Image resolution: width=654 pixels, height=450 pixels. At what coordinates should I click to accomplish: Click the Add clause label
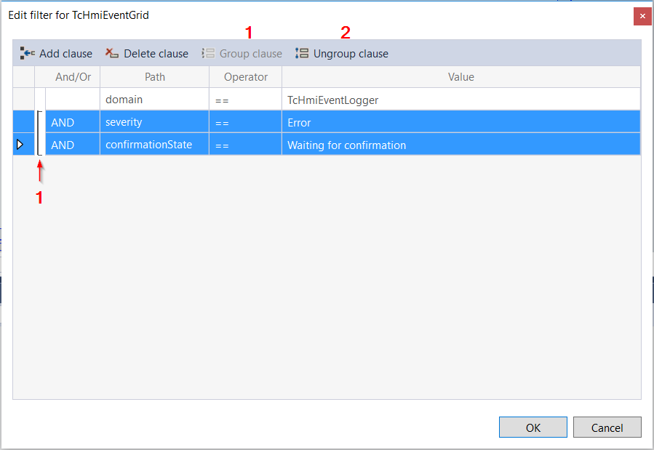tap(66, 54)
